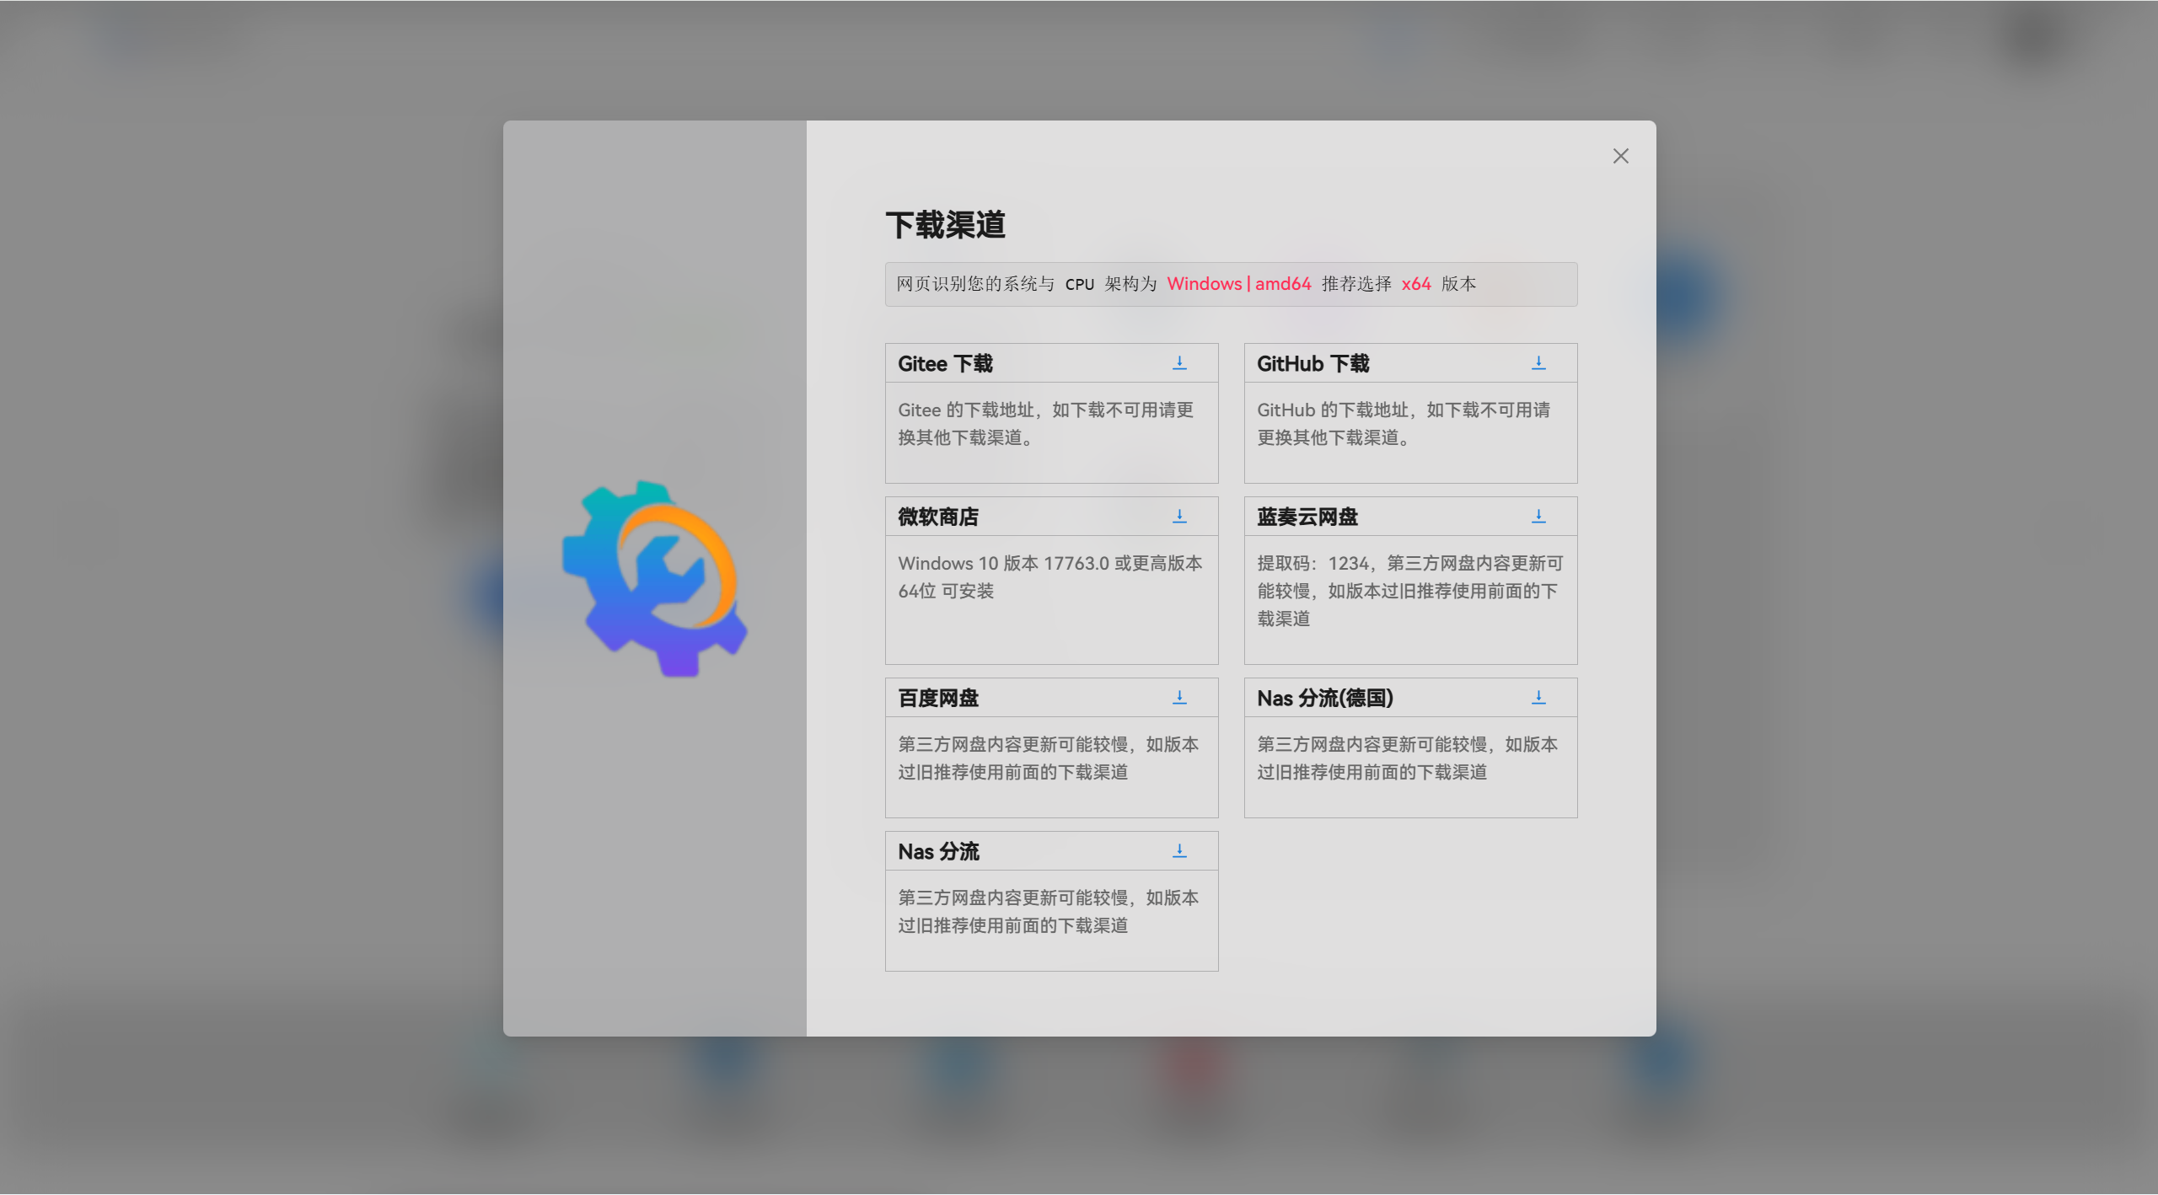Open the 微软商店 download channel
Viewport: 2158px width, 1195px height.
tap(938, 517)
